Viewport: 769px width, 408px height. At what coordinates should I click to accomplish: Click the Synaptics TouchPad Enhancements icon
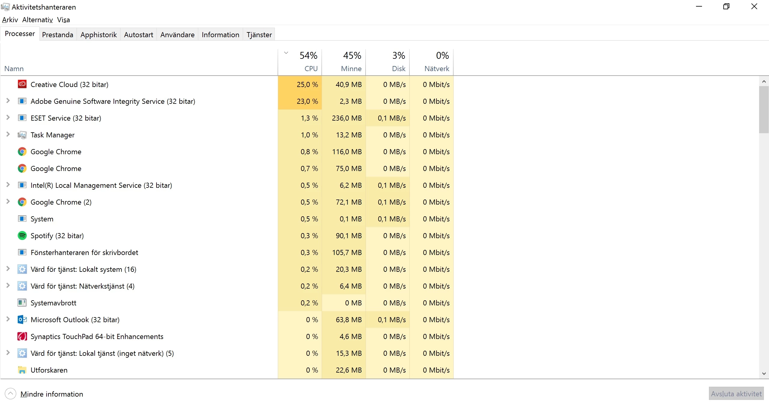click(x=22, y=336)
